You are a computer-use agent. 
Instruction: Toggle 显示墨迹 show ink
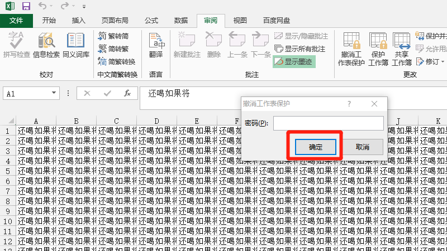point(294,61)
